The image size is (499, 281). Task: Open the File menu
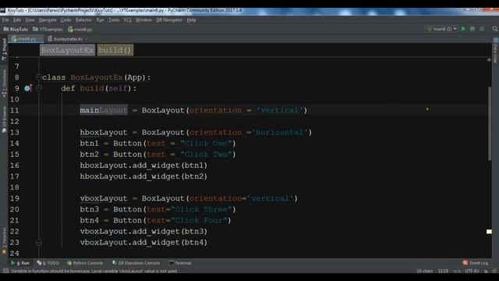point(5,20)
